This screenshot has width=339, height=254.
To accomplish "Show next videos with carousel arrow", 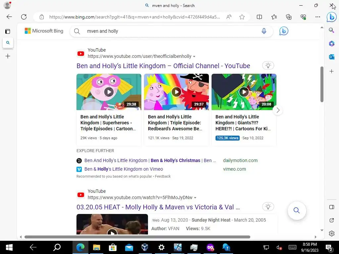I will [278, 110].
